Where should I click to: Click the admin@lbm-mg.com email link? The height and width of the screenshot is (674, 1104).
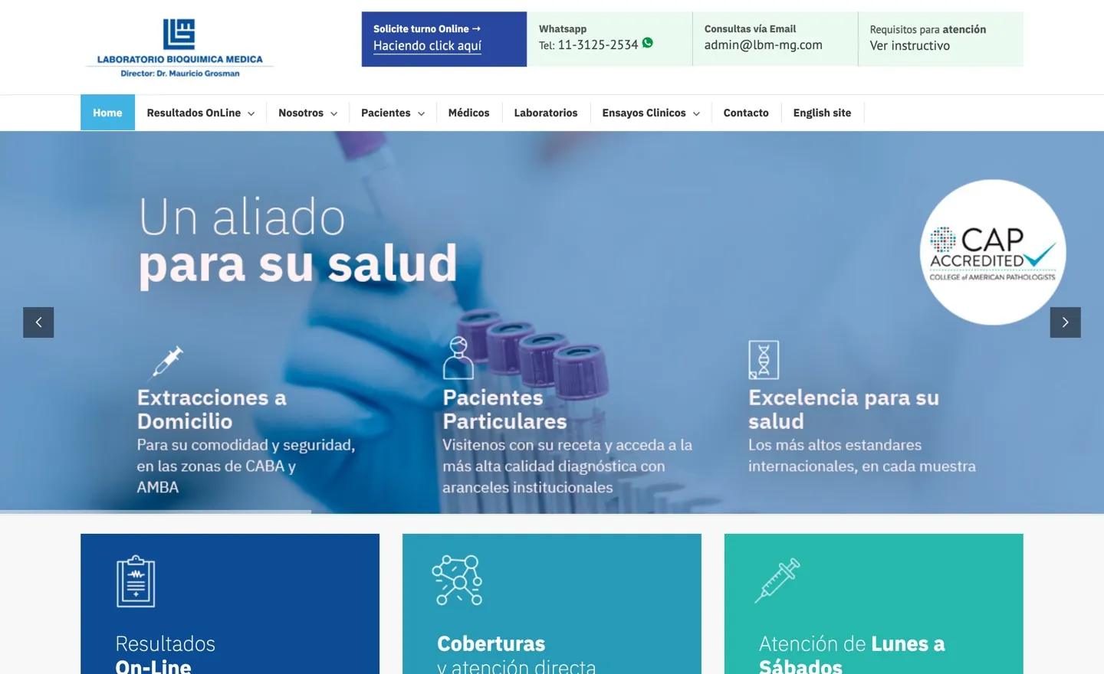[x=764, y=45]
